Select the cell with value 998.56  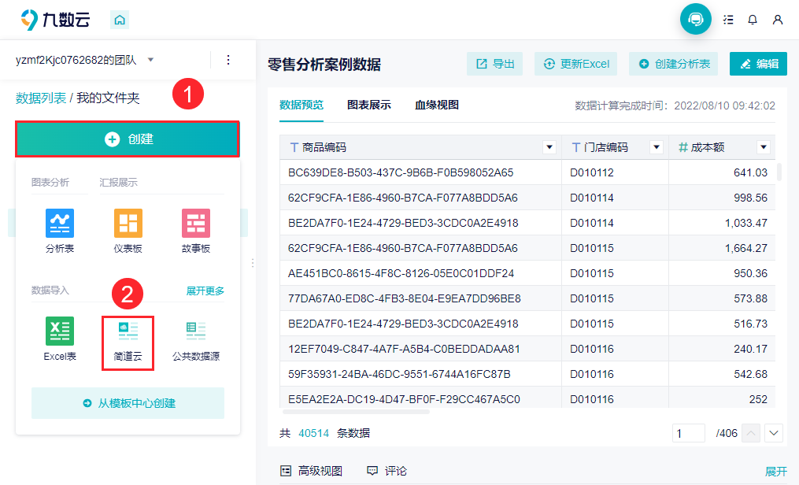tap(722, 198)
